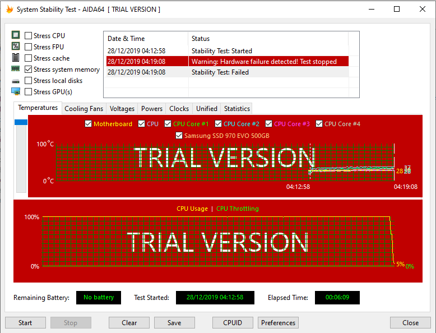The height and width of the screenshot is (333, 436).
Task: Switch to the Clocks tab
Action: pos(179,109)
